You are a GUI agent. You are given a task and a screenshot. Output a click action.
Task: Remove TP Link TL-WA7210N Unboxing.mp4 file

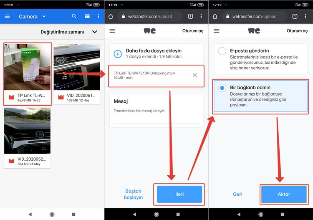(x=195, y=75)
